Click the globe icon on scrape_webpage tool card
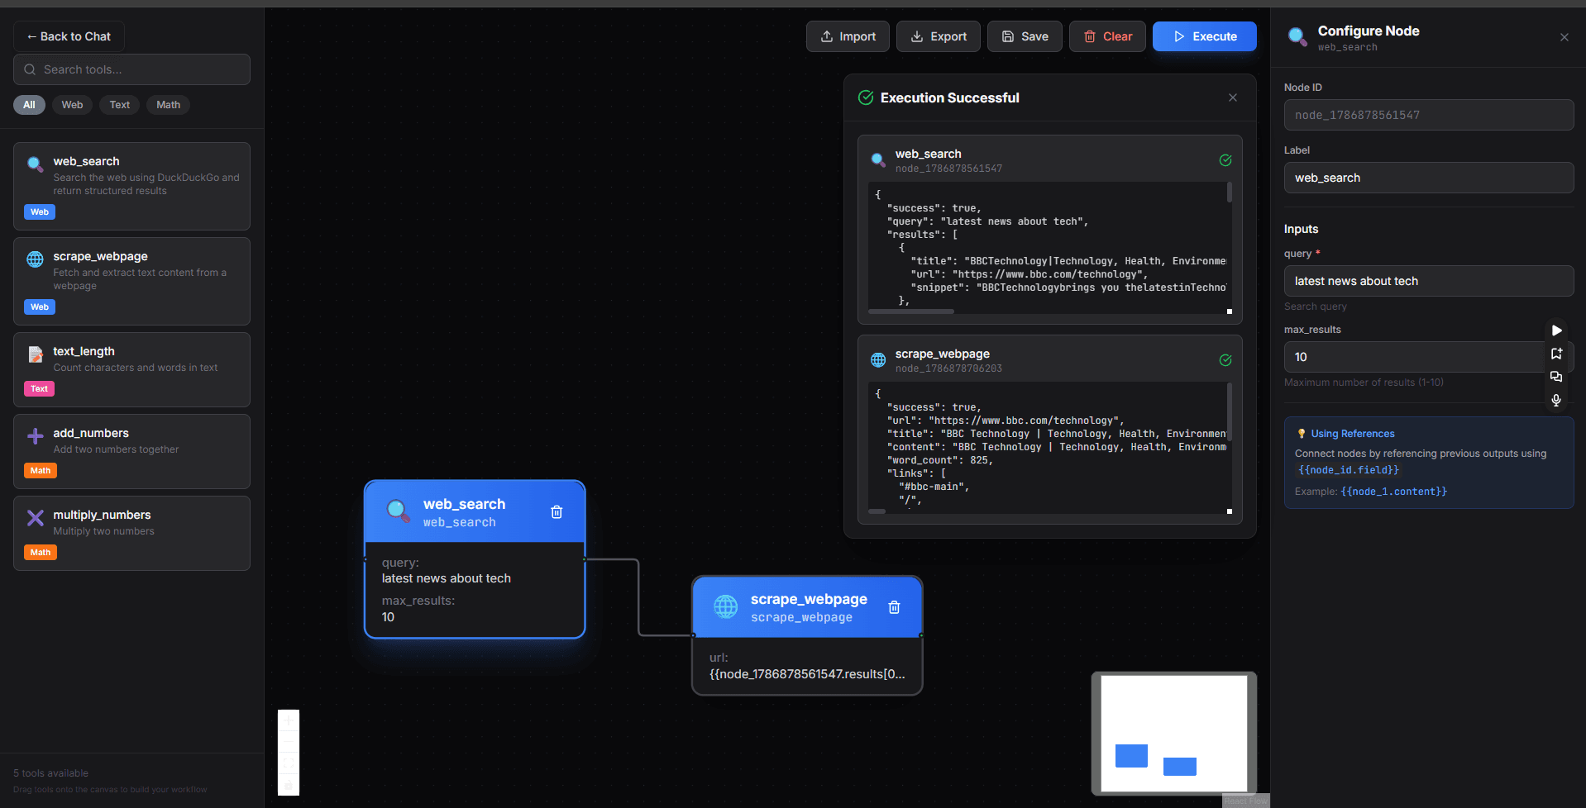1586x808 pixels. coord(35,259)
